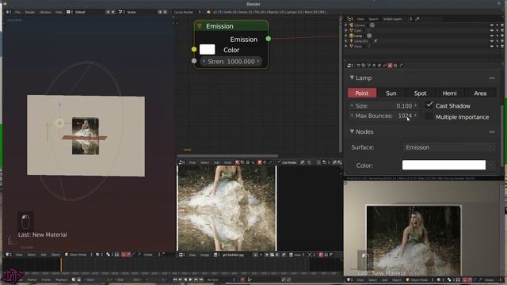Open the outliner Search menu
Viewport: 507px width, 285px height.
[373, 19]
